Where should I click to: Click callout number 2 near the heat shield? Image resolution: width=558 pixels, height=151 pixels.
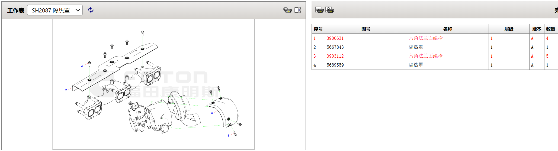66,90
